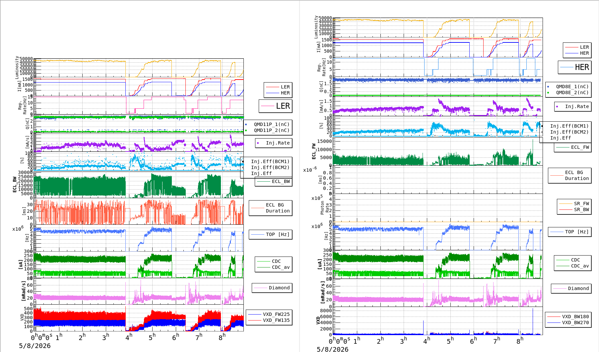This screenshot has width=599, height=352.
Task: Click the 4h time tick below LER panel
Action: click(128, 337)
